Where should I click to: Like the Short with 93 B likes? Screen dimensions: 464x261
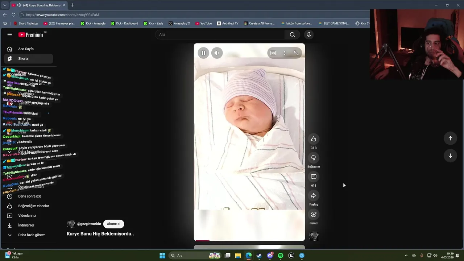click(314, 139)
